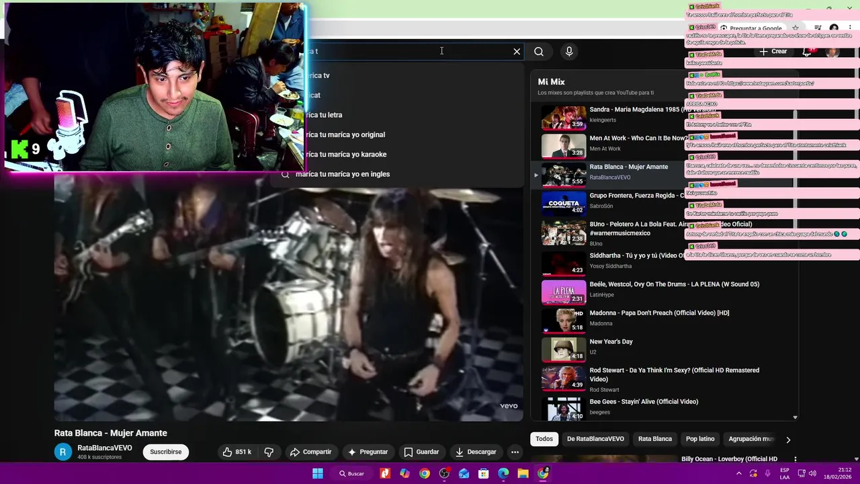Open the RataBlancaVEVO channel avatar
Viewport: 860px width, 484px height.
(63, 452)
